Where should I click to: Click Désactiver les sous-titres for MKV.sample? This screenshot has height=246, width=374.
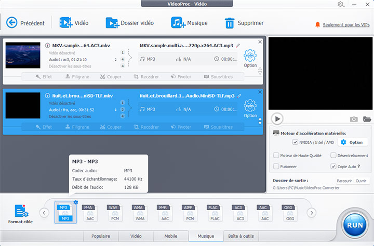70,66
